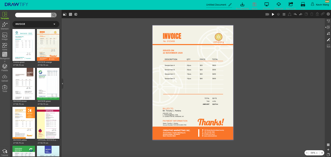Click the Print button
The height and width of the screenshot is (157, 331).
(303, 6)
